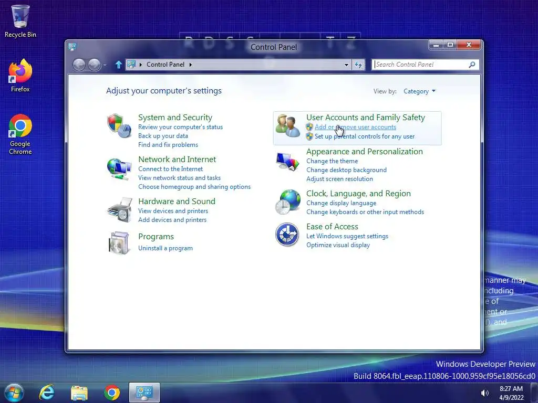Open the Ease of Access icon
This screenshot has height=403, width=538.
pyautogui.click(x=287, y=235)
